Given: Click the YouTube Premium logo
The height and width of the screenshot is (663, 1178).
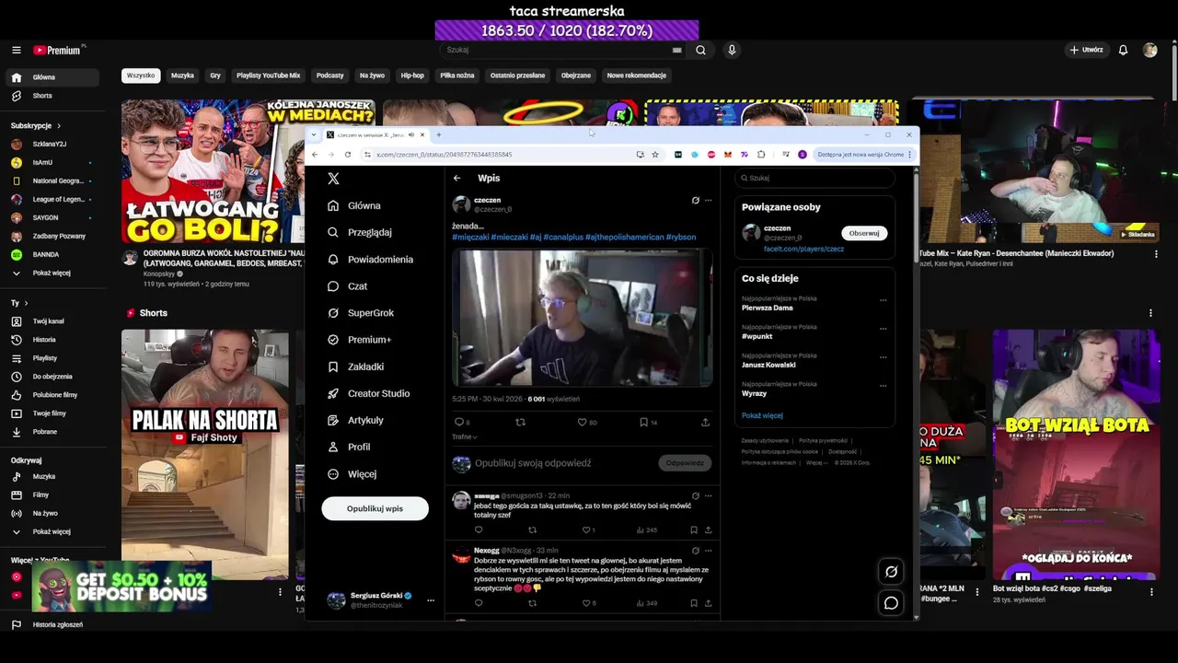Looking at the screenshot, I should (x=59, y=50).
